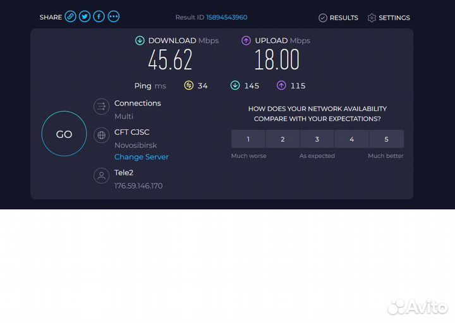The width and height of the screenshot is (455, 323).
Task: Click the Connections label
Action: point(138,103)
